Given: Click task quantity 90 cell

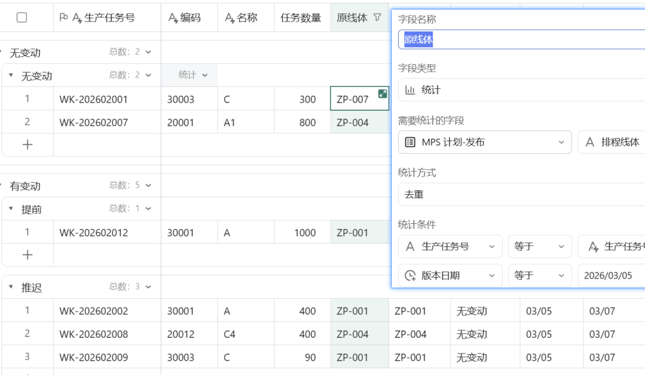Looking at the screenshot, I should [x=302, y=357].
